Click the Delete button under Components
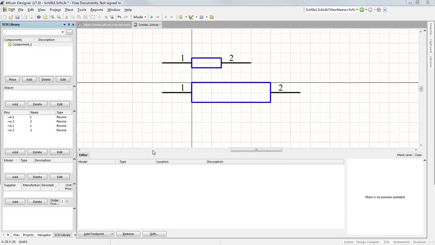 coord(46,80)
